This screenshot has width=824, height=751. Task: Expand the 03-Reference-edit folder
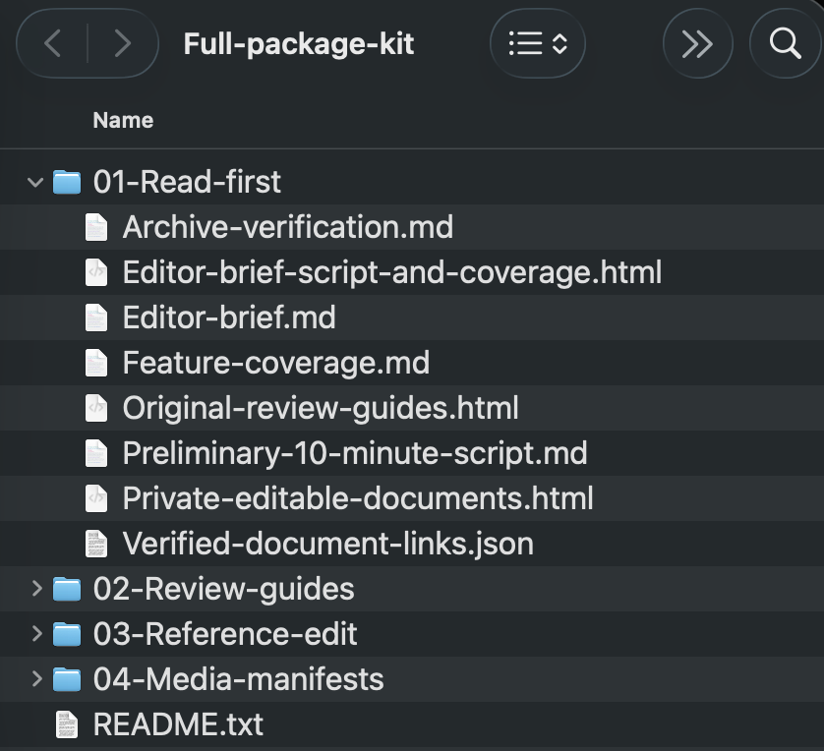tap(36, 634)
